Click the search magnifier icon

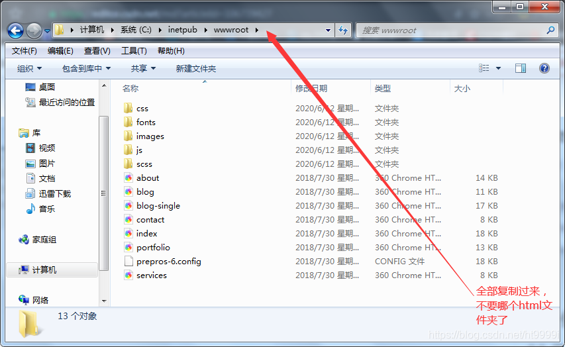pos(550,30)
